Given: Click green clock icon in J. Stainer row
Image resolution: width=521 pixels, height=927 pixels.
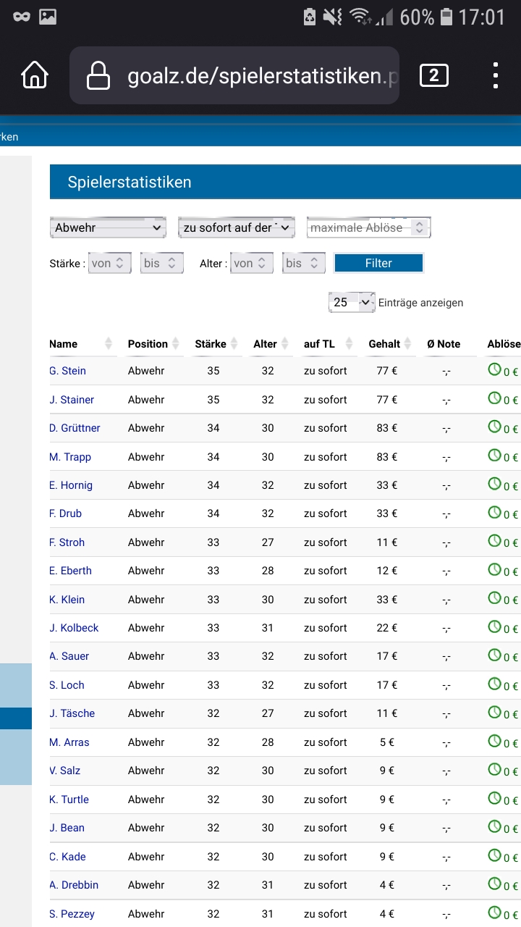Looking at the screenshot, I should click(x=494, y=398).
